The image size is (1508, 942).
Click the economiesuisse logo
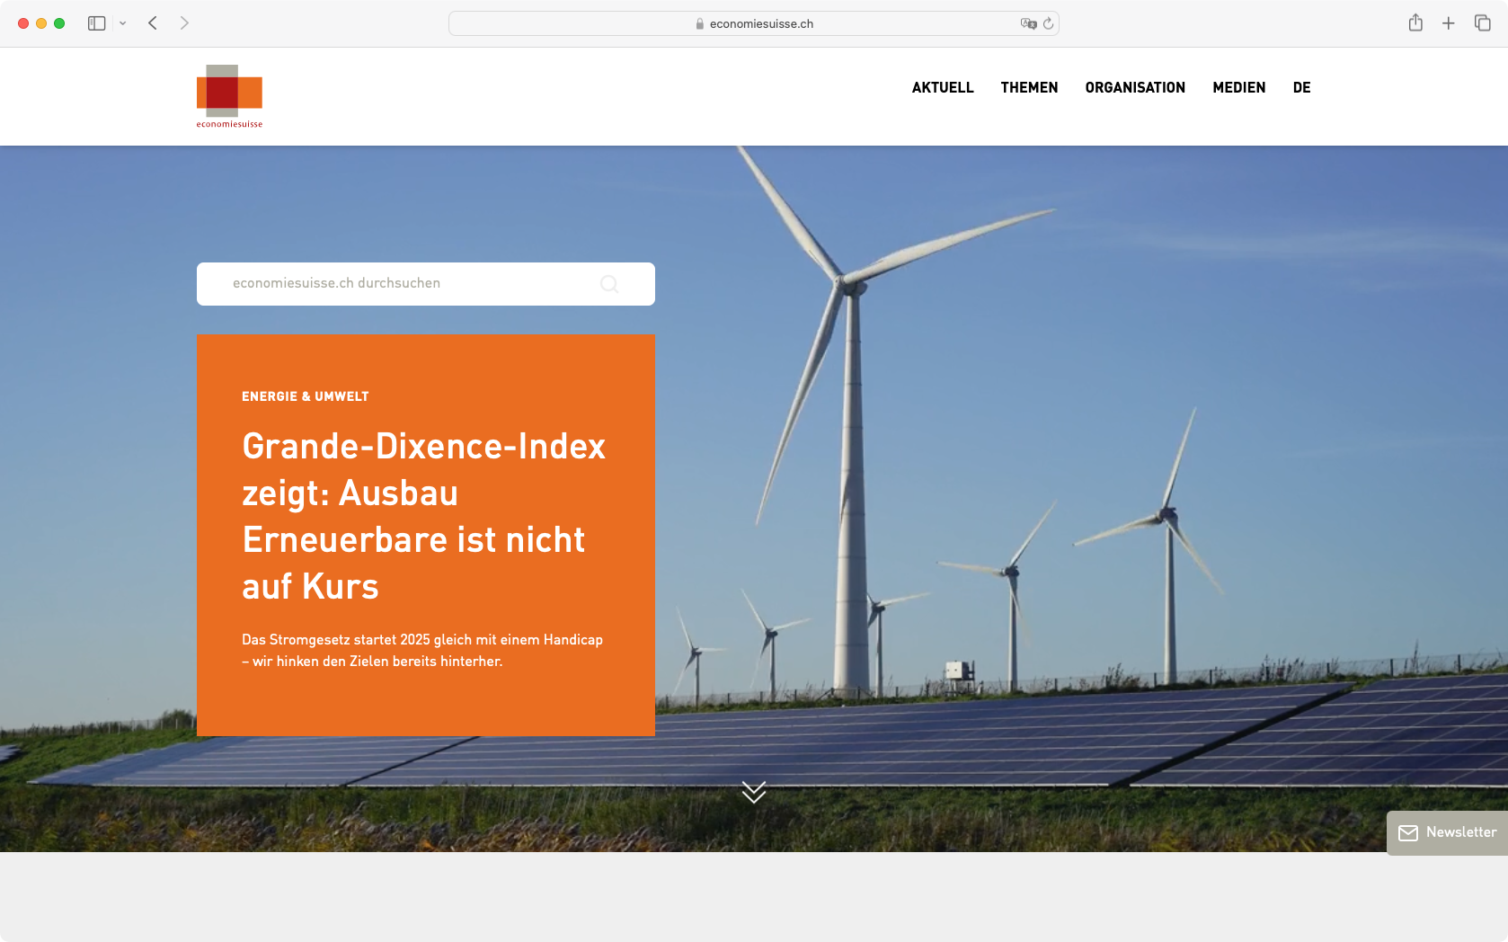point(229,96)
